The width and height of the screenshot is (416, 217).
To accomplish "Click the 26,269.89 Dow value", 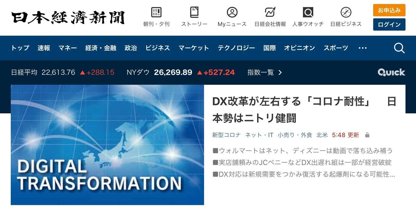I will click(x=173, y=73).
